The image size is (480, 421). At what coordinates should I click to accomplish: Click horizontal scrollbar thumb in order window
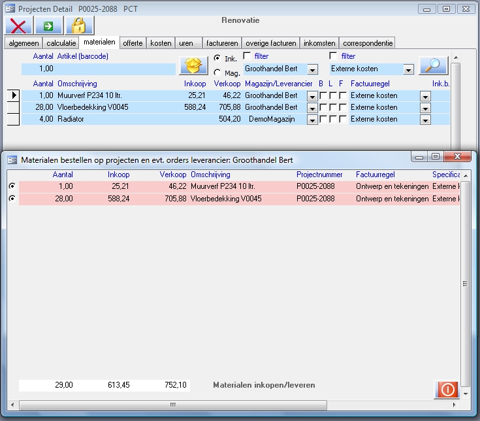(172, 405)
